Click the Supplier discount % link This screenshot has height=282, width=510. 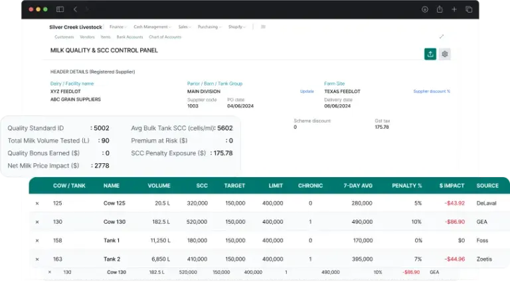[x=431, y=91]
